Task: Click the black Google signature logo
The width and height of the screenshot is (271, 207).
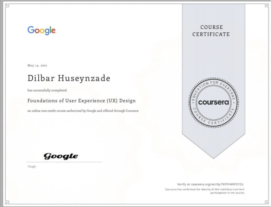Action: pyautogui.click(x=61, y=156)
